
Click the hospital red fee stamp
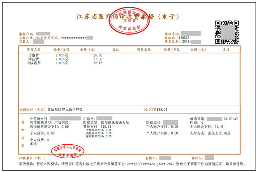coord(68,151)
